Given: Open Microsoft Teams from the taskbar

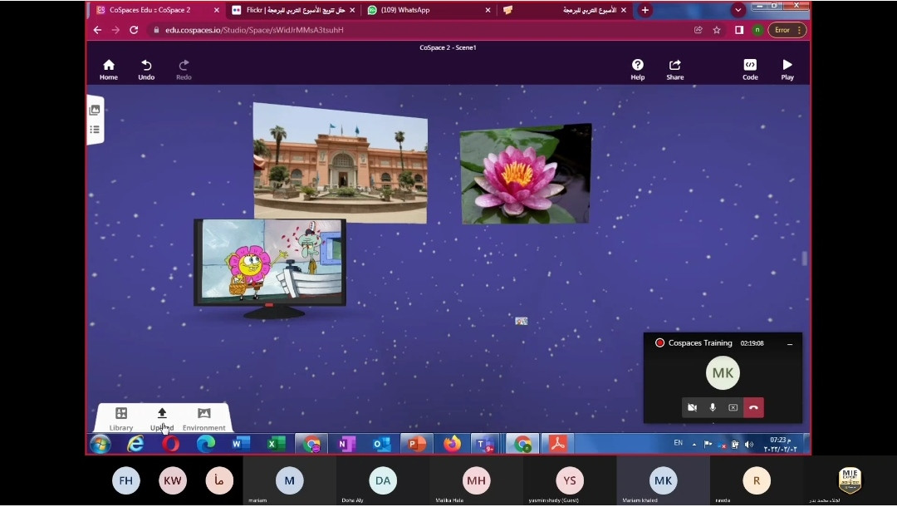Looking at the screenshot, I should 486,444.
